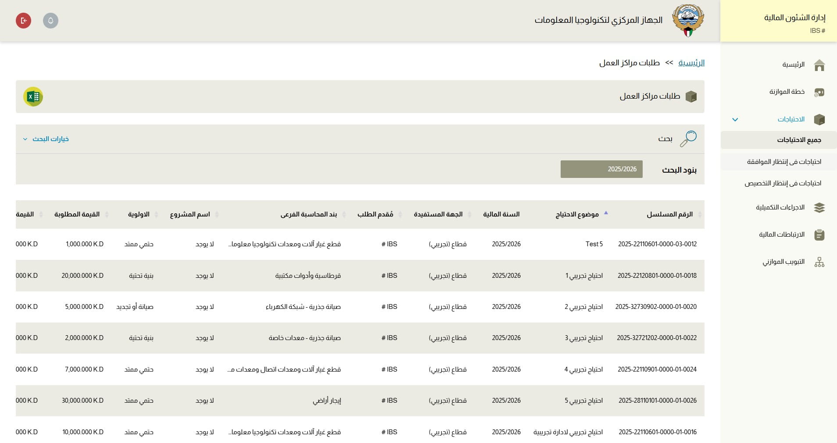The image size is (837, 443).
Task: Click the search magnifier icon
Action: pos(688,138)
